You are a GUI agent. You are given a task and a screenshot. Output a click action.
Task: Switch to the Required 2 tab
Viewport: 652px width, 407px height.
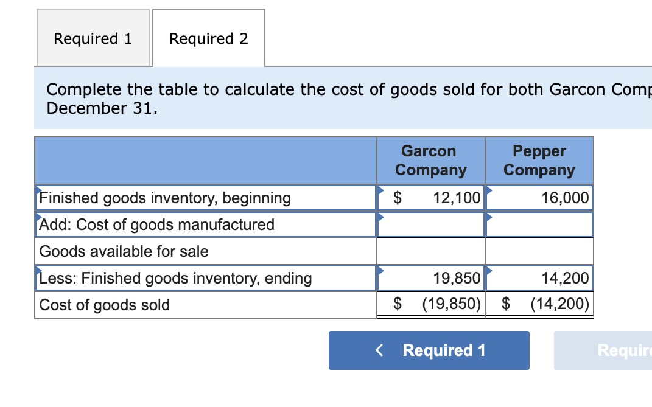209,38
